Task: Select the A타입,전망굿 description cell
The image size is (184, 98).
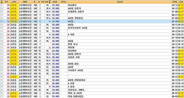Action: coord(120,54)
